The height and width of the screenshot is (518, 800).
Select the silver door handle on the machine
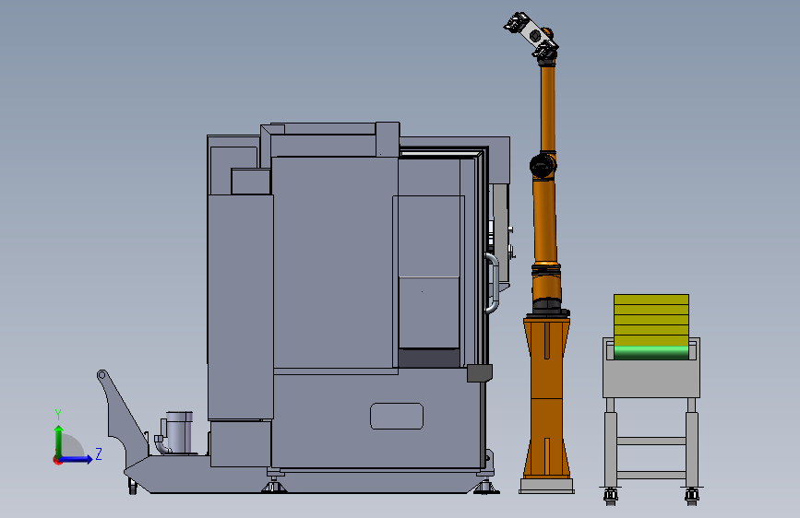493,283
